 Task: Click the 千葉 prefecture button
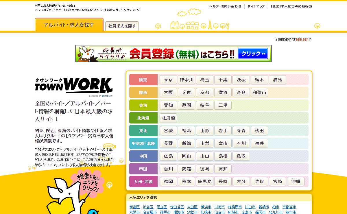tap(223, 80)
